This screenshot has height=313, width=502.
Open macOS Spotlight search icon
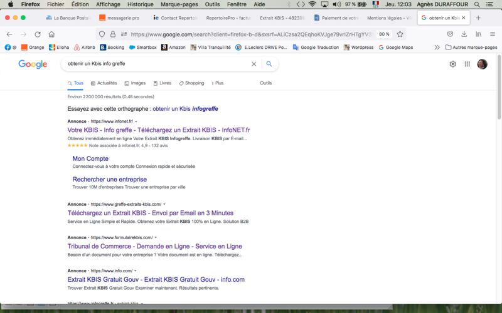[477, 4]
